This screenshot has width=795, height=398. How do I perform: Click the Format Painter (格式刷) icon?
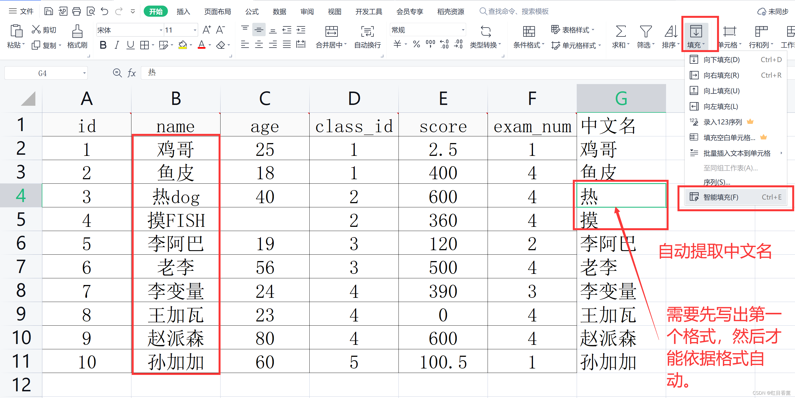point(77,31)
